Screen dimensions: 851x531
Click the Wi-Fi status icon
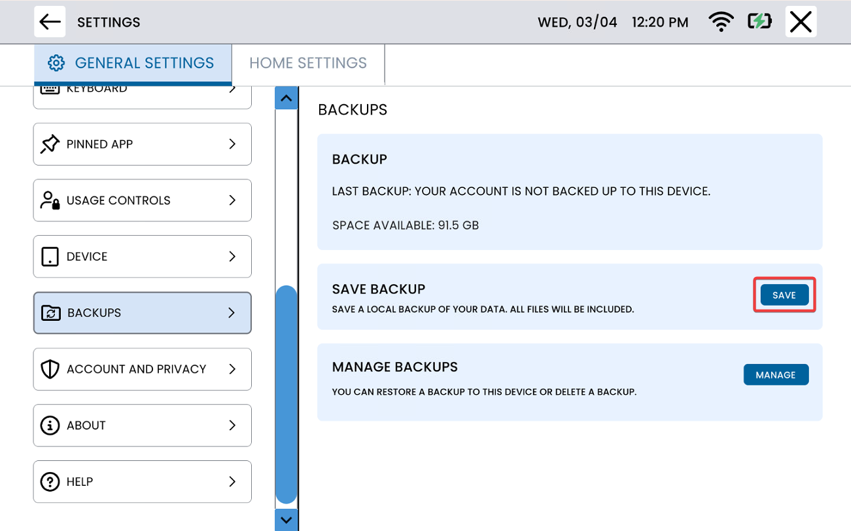721,22
